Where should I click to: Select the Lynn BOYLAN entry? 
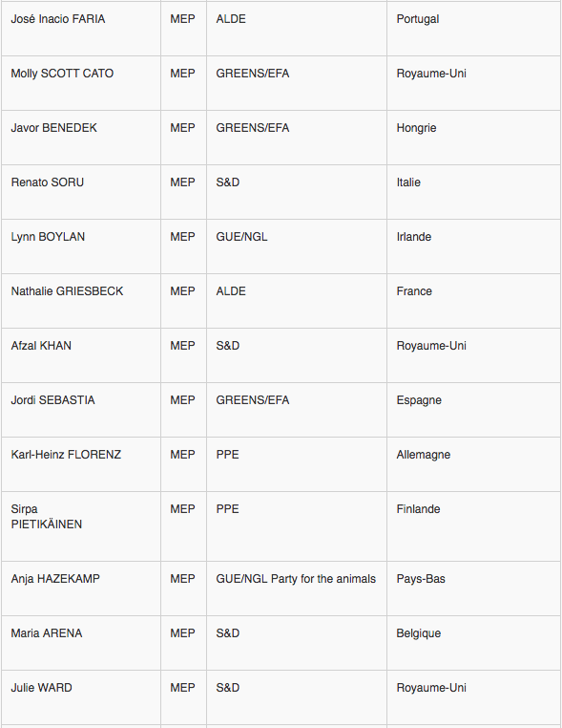pos(48,237)
